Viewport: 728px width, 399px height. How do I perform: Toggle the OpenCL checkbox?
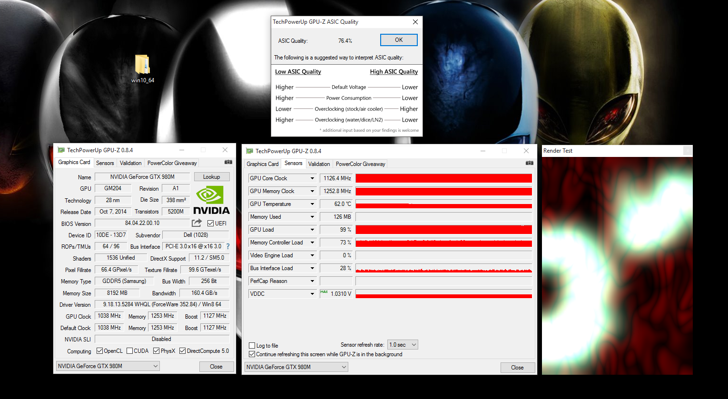(99, 351)
